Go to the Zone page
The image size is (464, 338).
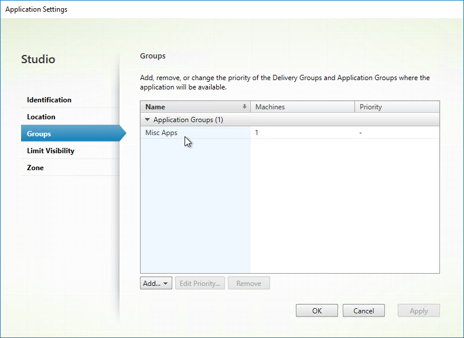pos(70,167)
